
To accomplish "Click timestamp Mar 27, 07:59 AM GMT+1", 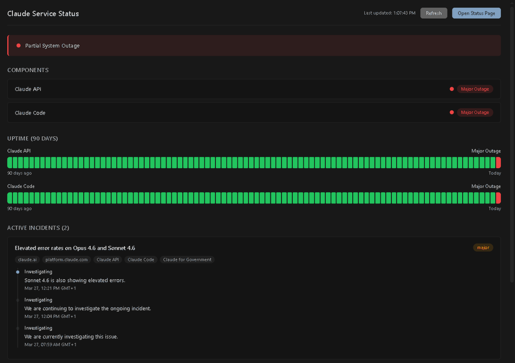I will (x=50, y=345).
